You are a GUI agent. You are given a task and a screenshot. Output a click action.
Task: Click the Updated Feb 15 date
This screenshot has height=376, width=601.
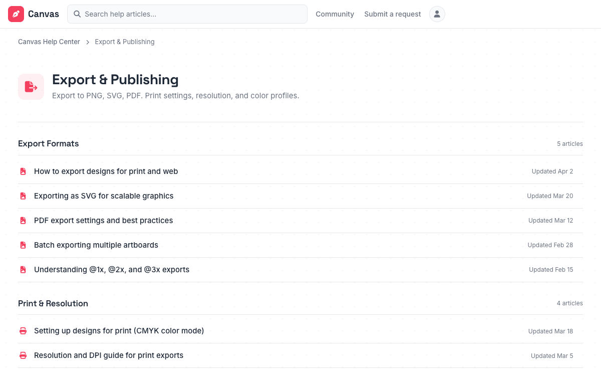click(551, 270)
